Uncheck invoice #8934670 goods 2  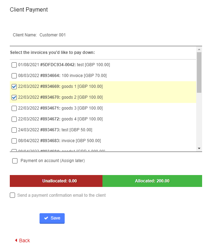pos(14,97)
